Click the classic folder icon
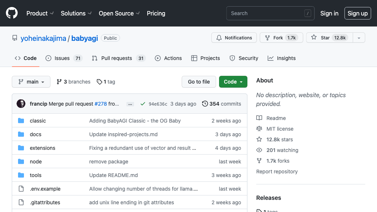The width and height of the screenshot is (377, 212). click(21, 121)
